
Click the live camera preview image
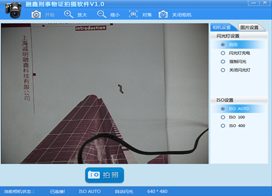coord(105,94)
